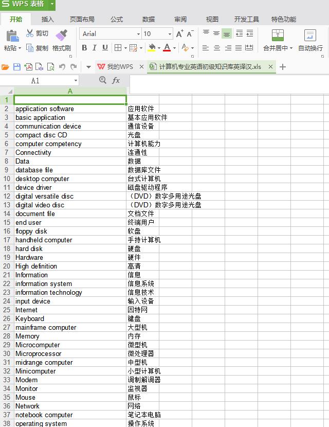Switch to the 页面布局 ribbon tab
329x427 pixels.
82,20
